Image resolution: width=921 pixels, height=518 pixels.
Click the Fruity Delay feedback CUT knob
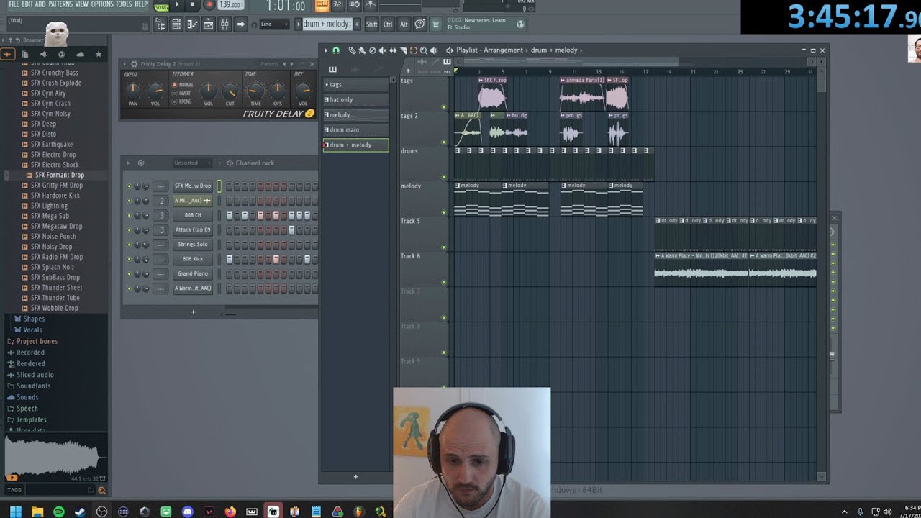(230, 91)
